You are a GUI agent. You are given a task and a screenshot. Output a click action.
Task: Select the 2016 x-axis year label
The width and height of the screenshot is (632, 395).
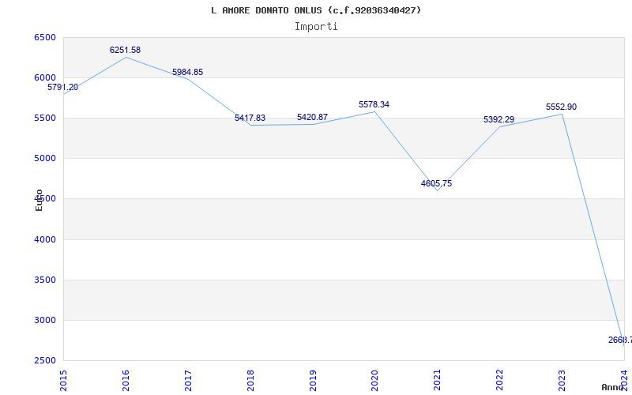point(126,380)
